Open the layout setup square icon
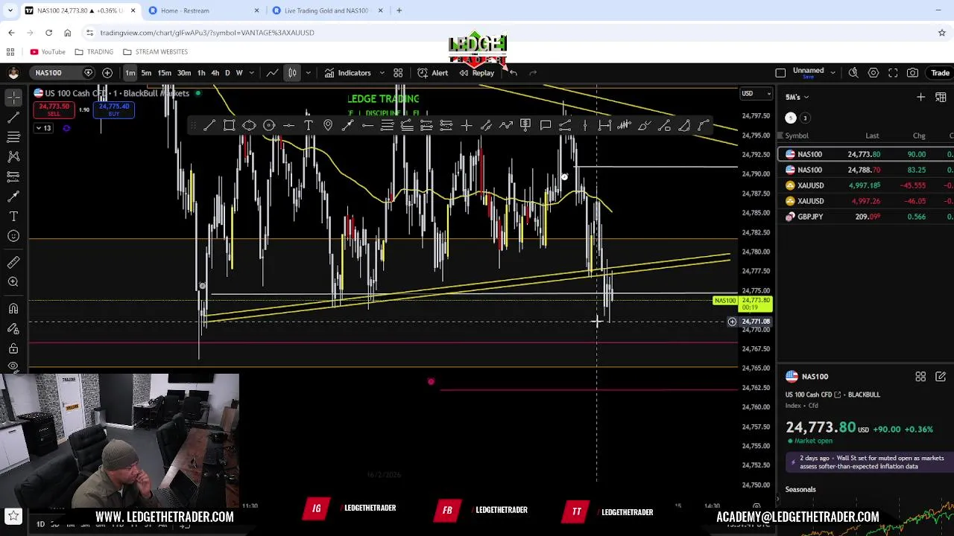Viewport: 954px width, 536px height. point(780,73)
